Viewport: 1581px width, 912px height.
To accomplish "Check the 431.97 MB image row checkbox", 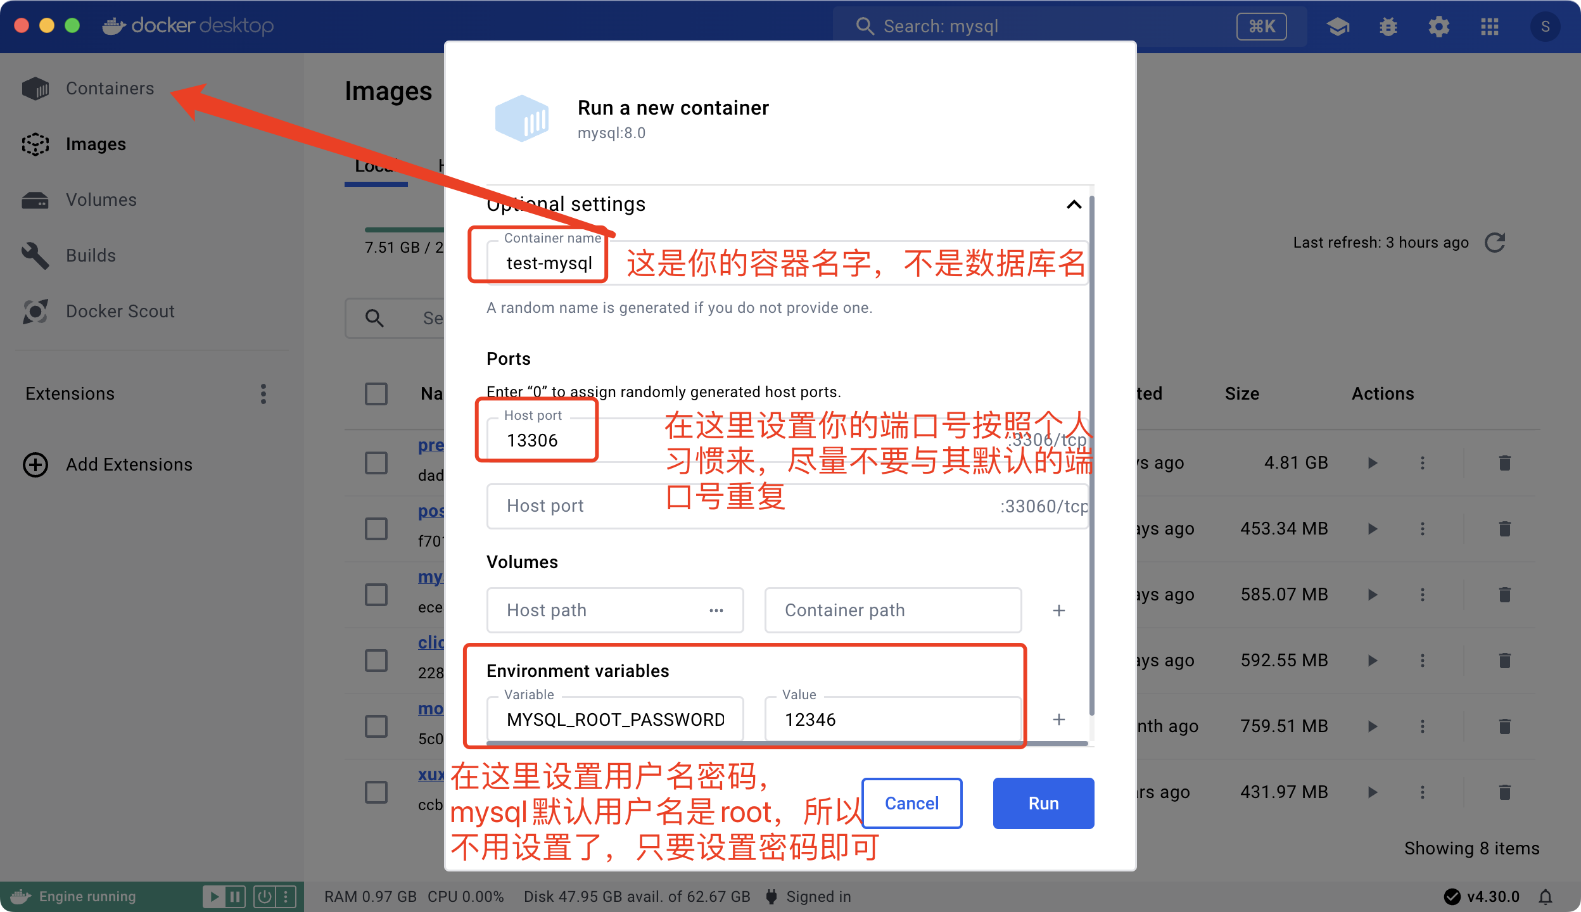I will point(376,792).
